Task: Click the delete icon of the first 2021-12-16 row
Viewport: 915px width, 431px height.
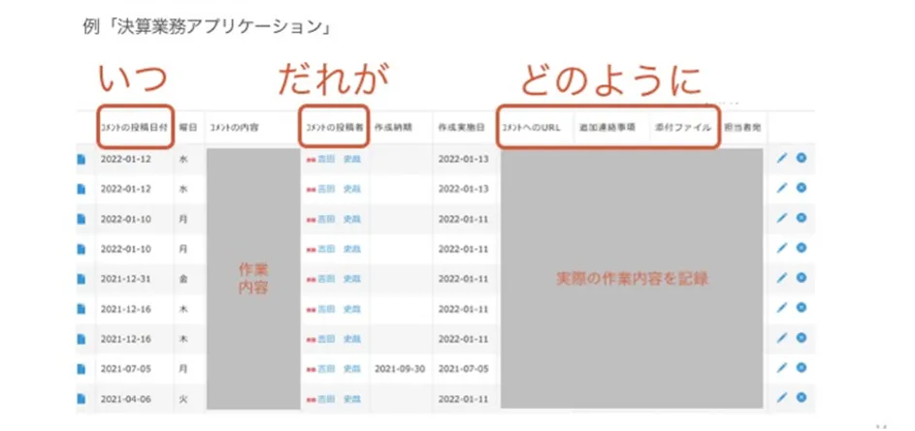Action: click(801, 308)
